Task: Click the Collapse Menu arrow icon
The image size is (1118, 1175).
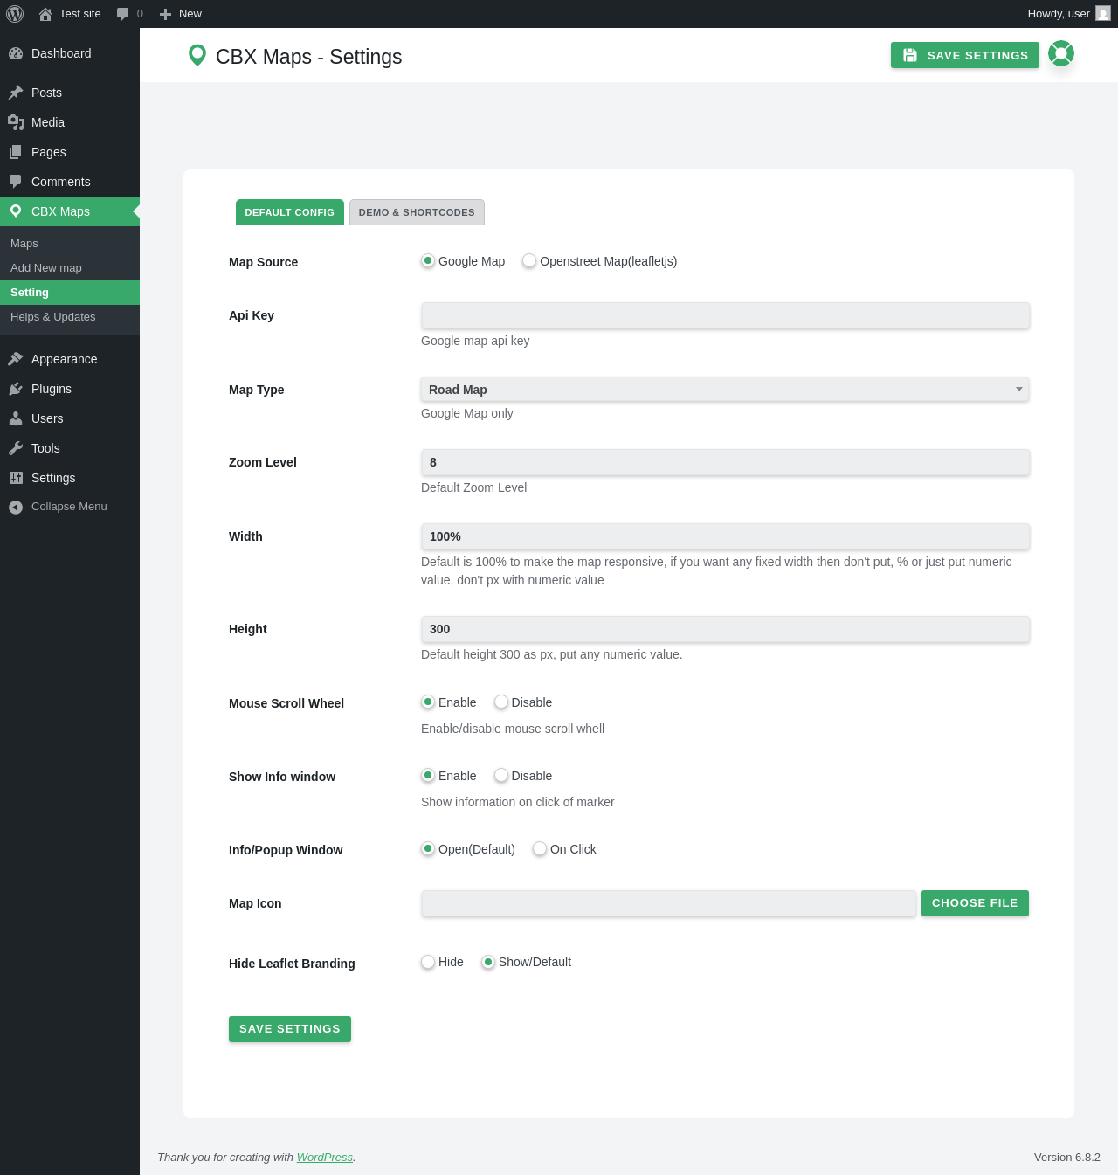Action: tap(16, 507)
